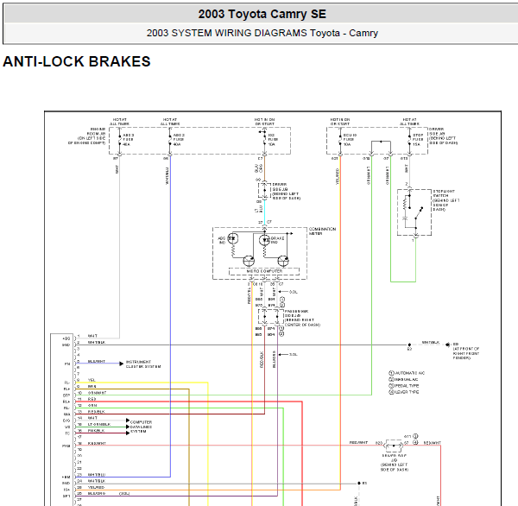518x506 pixels.
Task: Click the Passenger Side J/B label
Action: (302, 318)
